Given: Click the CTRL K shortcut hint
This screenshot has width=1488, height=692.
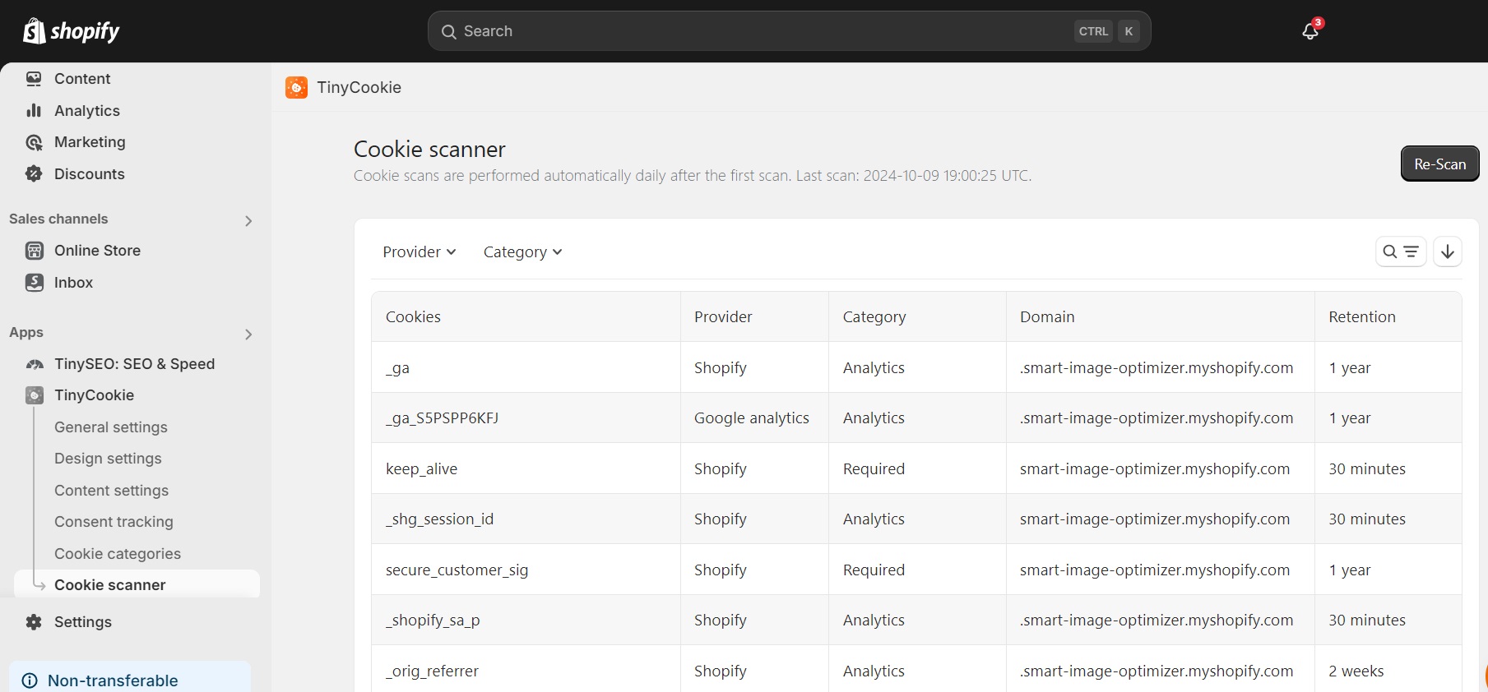Looking at the screenshot, I should pos(1107,31).
